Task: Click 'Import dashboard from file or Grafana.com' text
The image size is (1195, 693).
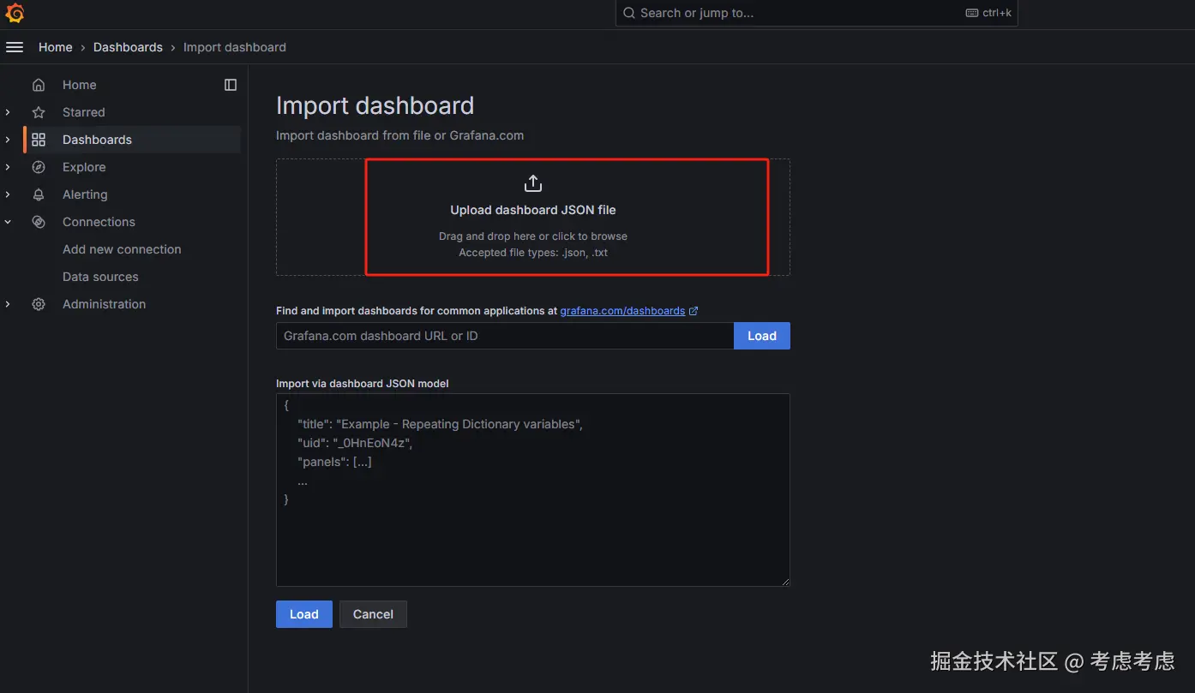Action: point(399,135)
